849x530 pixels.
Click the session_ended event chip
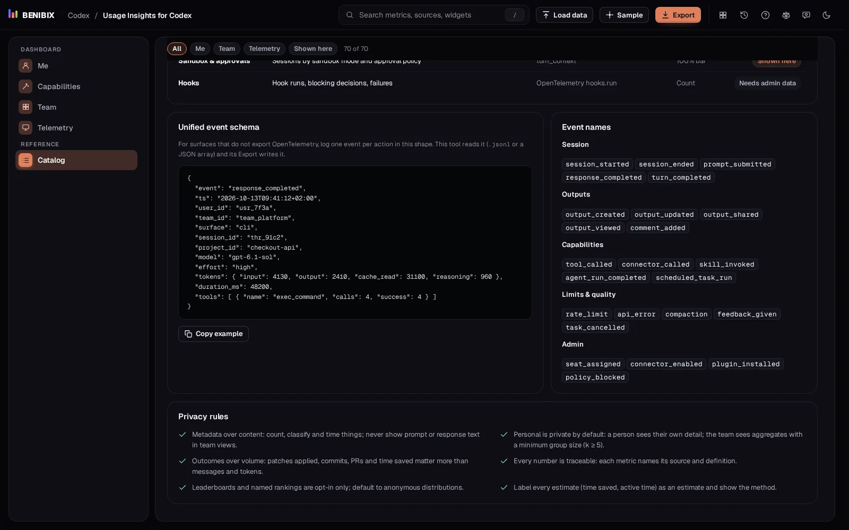click(666, 164)
